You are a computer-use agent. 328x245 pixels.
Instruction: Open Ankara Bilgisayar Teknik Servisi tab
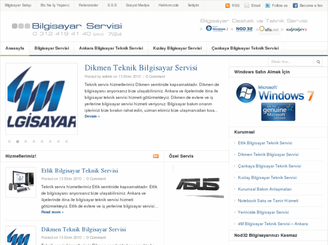tap(111, 49)
